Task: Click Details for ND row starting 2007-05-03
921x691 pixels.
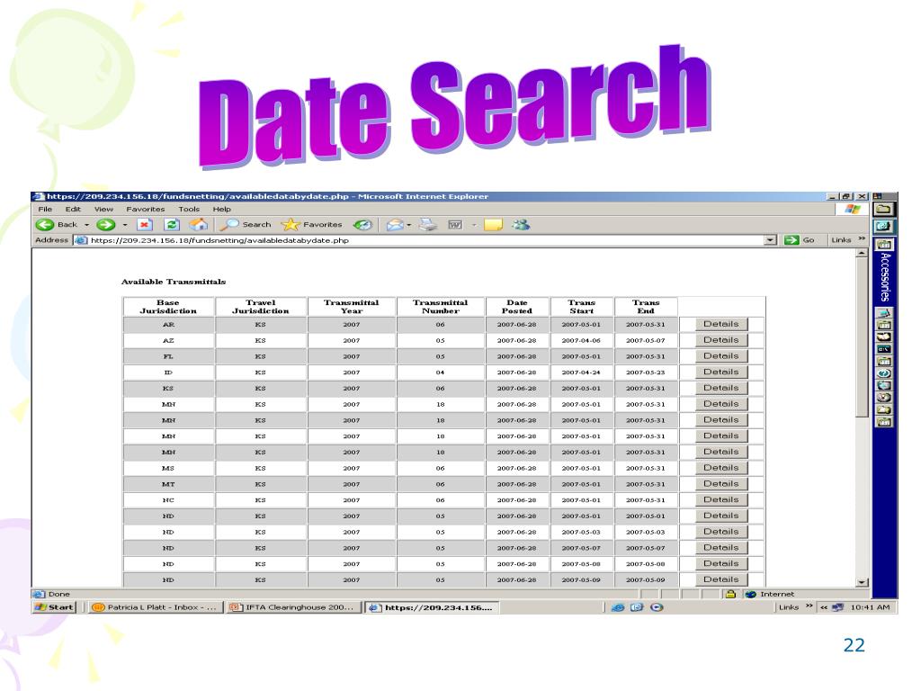Action: tap(721, 532)
